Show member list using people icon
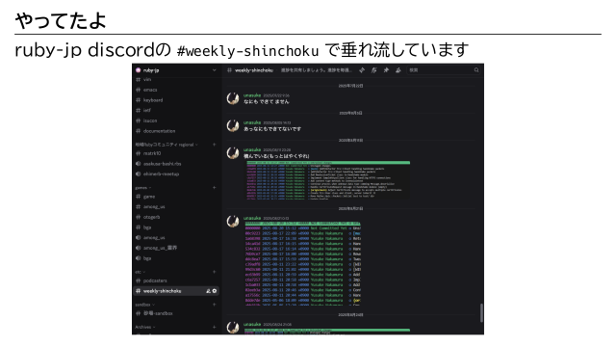Screen dimensions: 616x347 click(x=398, y=70)
